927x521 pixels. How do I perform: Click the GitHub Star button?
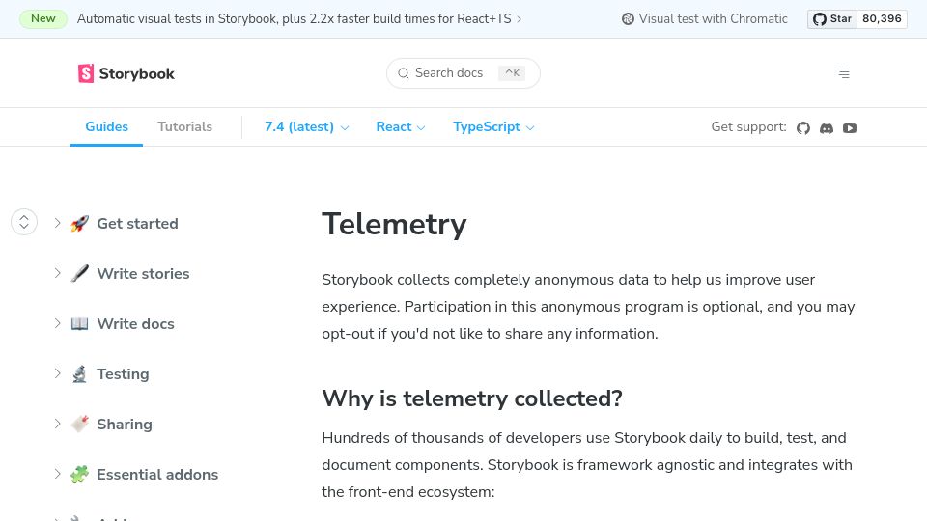coord(832,19)
